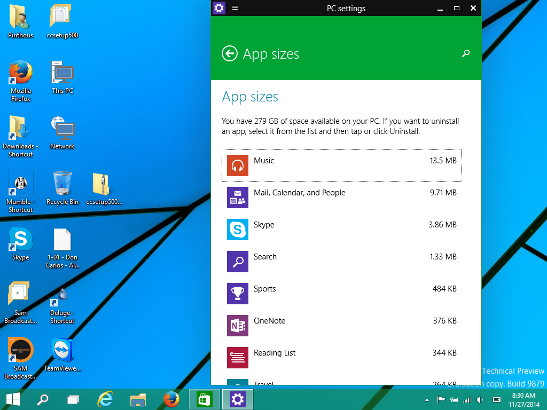Image resolution: width=547 pixels, height=410 pixels.
Task: Open the Pirithous folder on desktop
Action: [20, 21]
